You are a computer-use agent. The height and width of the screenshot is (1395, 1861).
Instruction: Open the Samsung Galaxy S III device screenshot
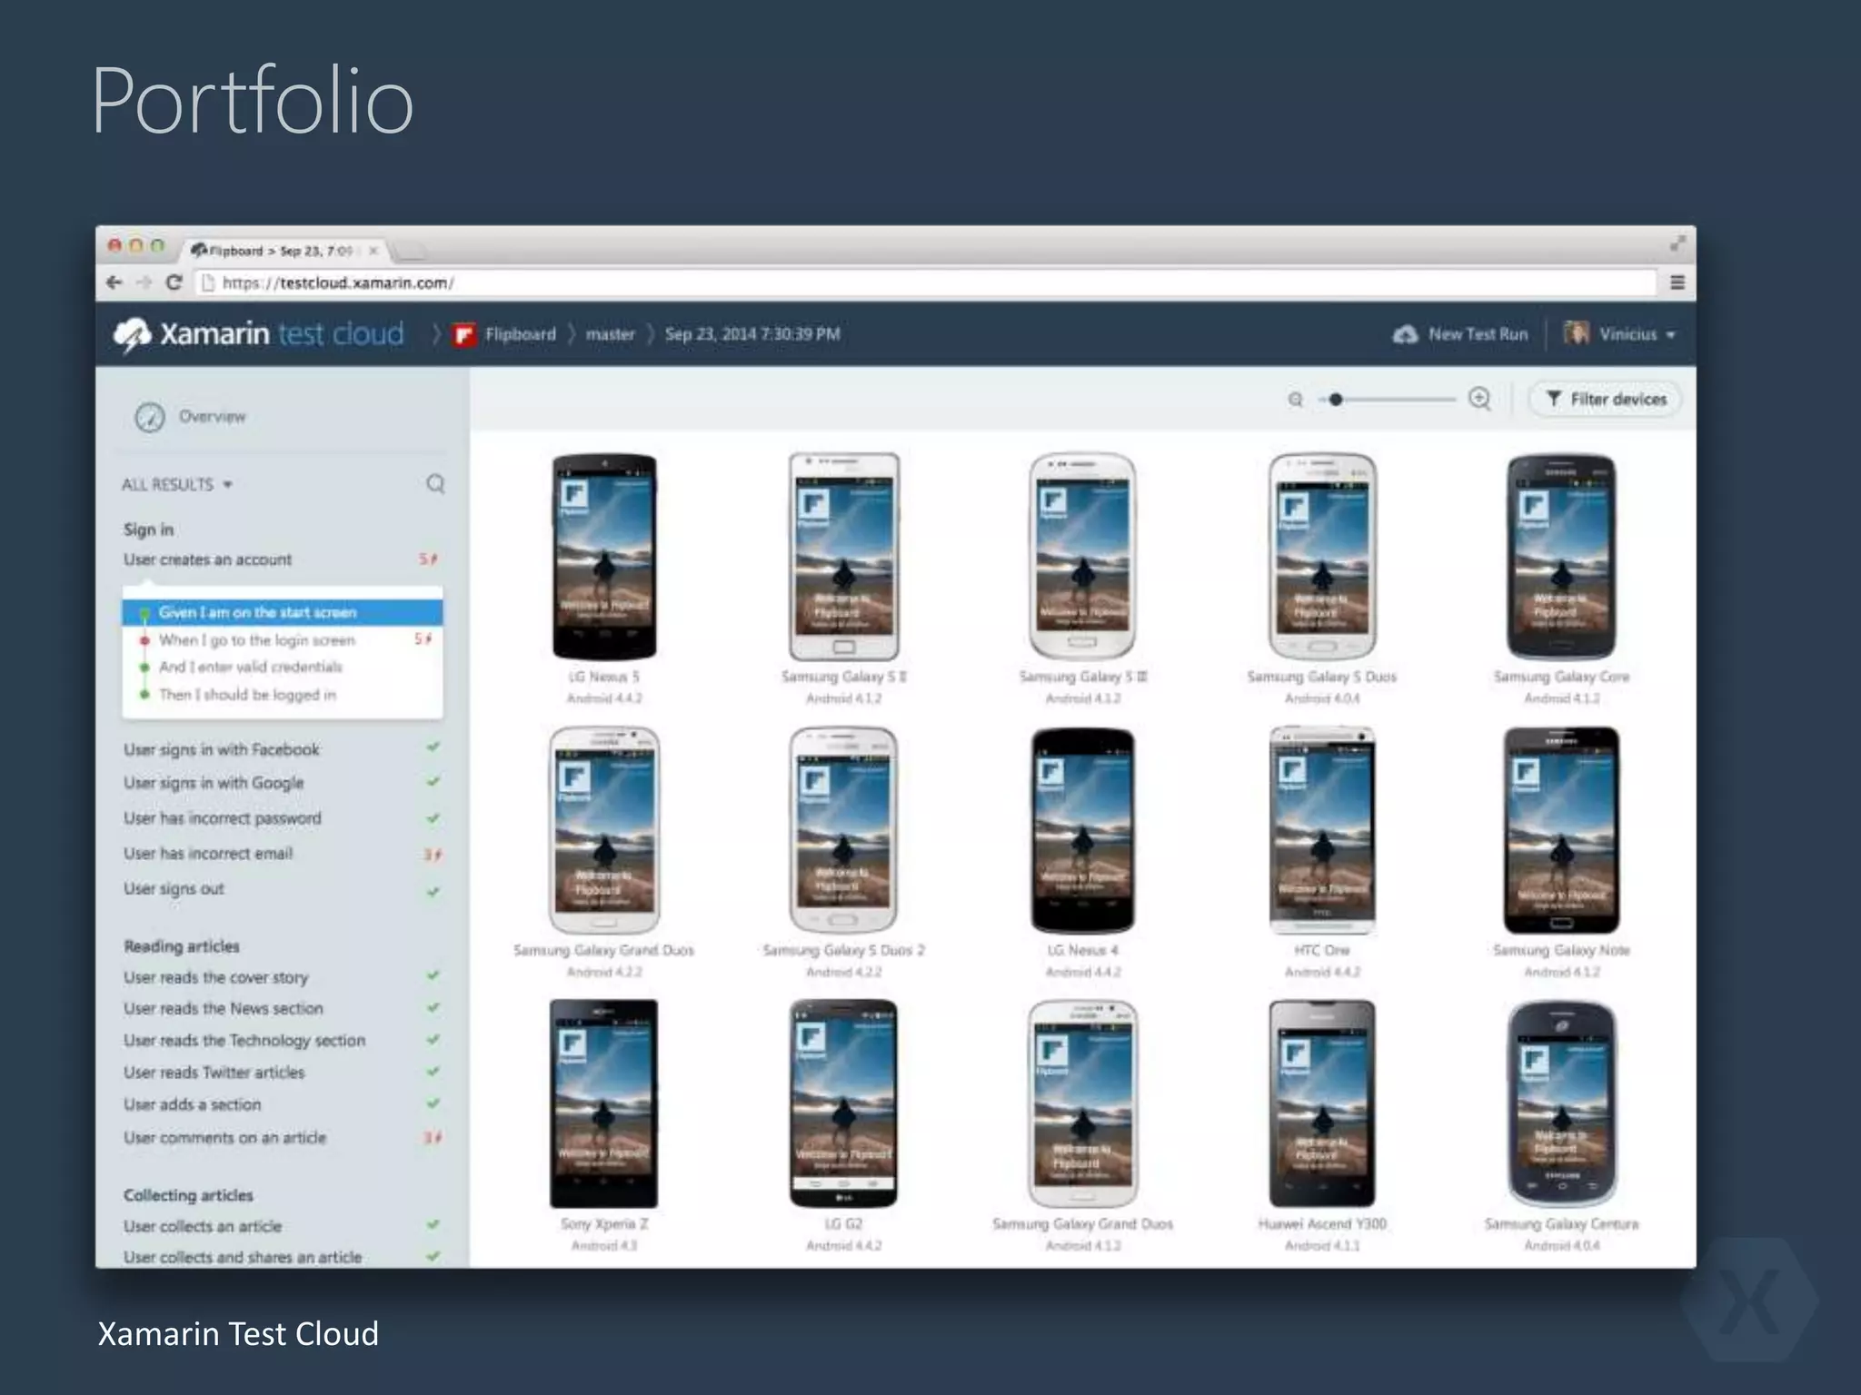[x=1082, y=556]
